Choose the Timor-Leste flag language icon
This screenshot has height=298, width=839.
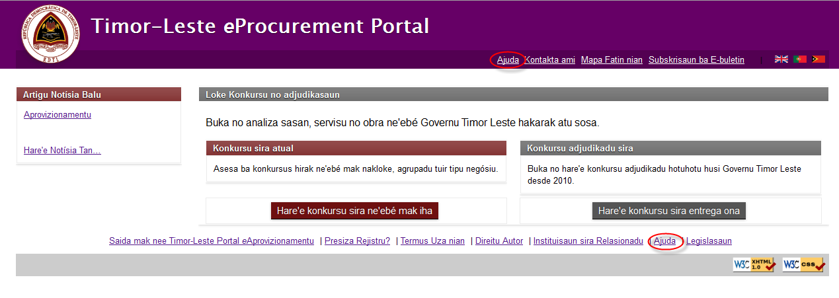pyautogui.click(x=819, y=59)
